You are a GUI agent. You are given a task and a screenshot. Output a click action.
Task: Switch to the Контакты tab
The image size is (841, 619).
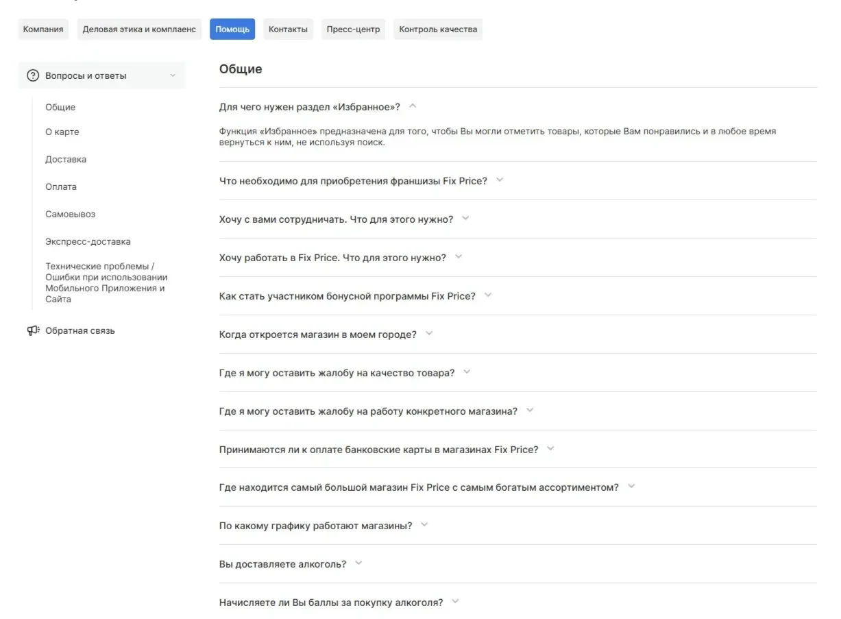coord(288,29)
